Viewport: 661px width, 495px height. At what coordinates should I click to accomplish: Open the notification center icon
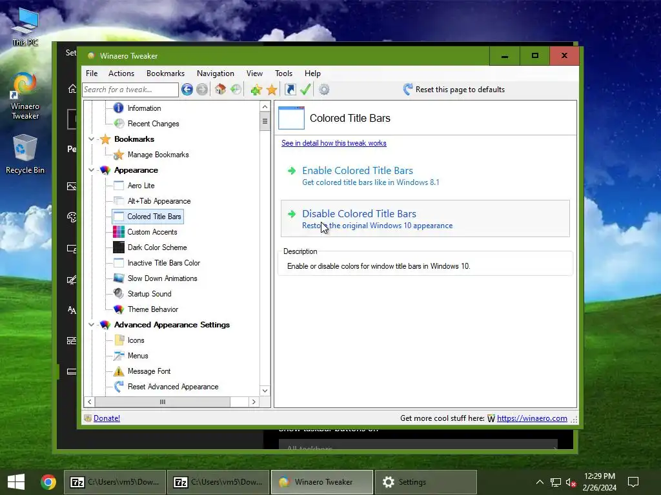point(633,482)
